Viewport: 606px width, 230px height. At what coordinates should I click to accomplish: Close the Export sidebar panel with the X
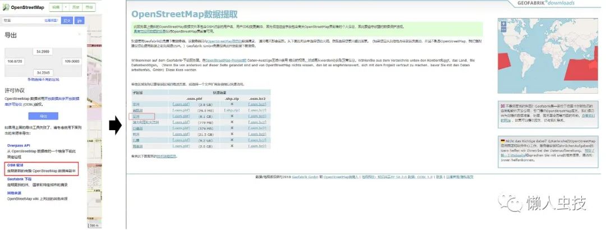pos(80,34)
